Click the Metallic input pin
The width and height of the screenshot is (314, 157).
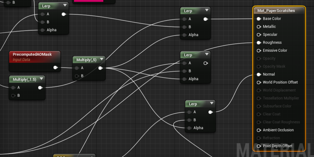[x=259, y=27]
